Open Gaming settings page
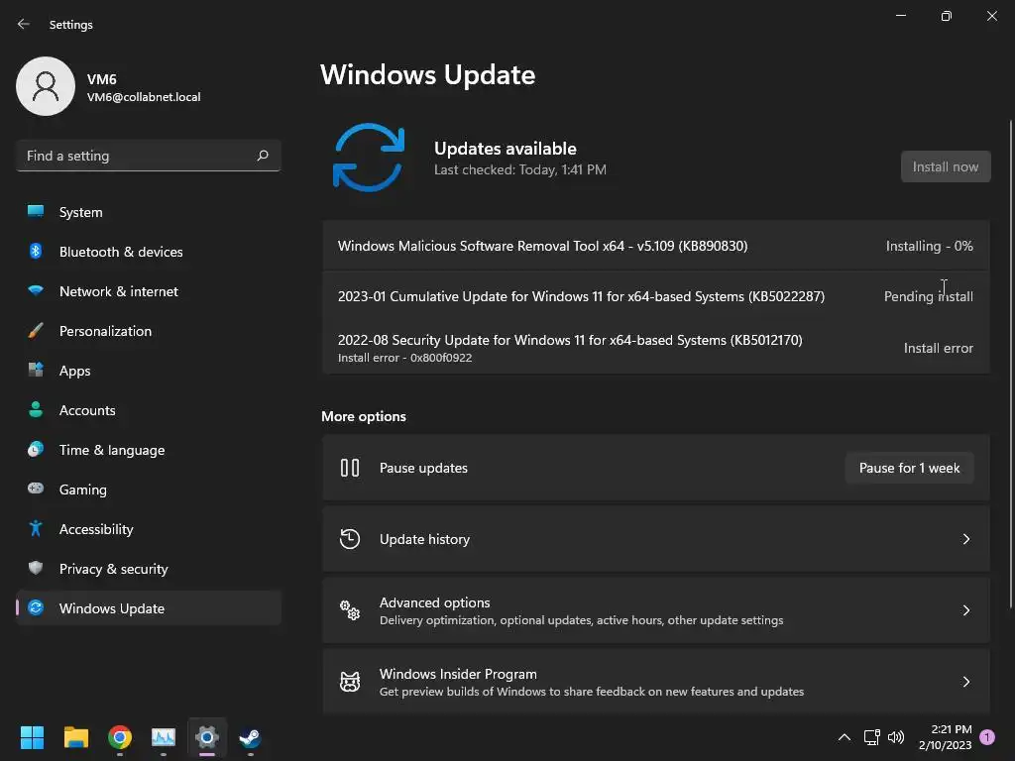Viewport: 1015px width, 761px height. pyautogui.click(x=149, y=489)
